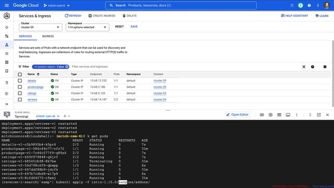Close the mitch-csm-6 terminal tab

[x=58, y=116]
